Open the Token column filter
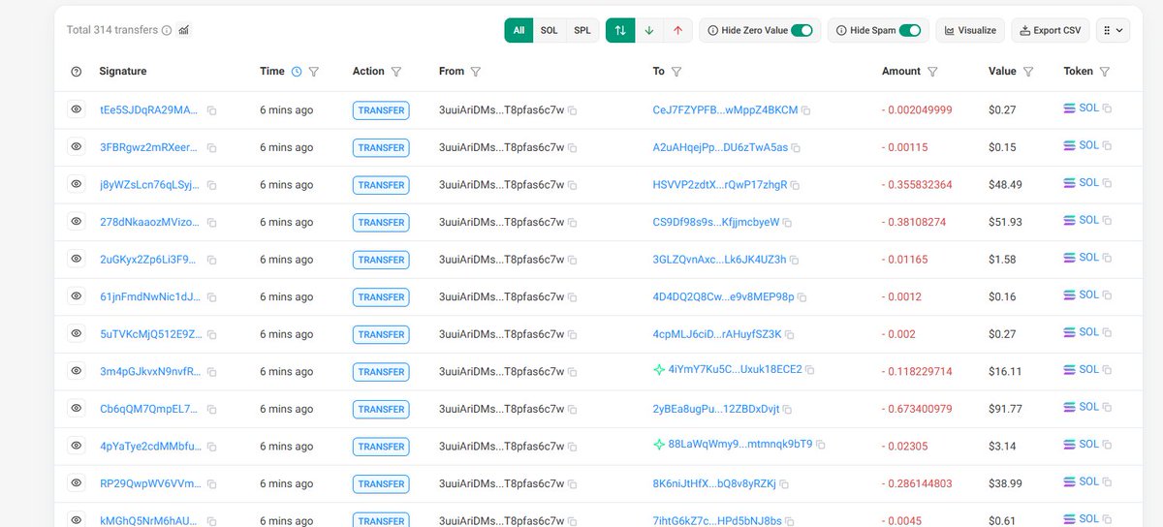Viewport: 1163px width, 527px height. (x=1105, y=72)
